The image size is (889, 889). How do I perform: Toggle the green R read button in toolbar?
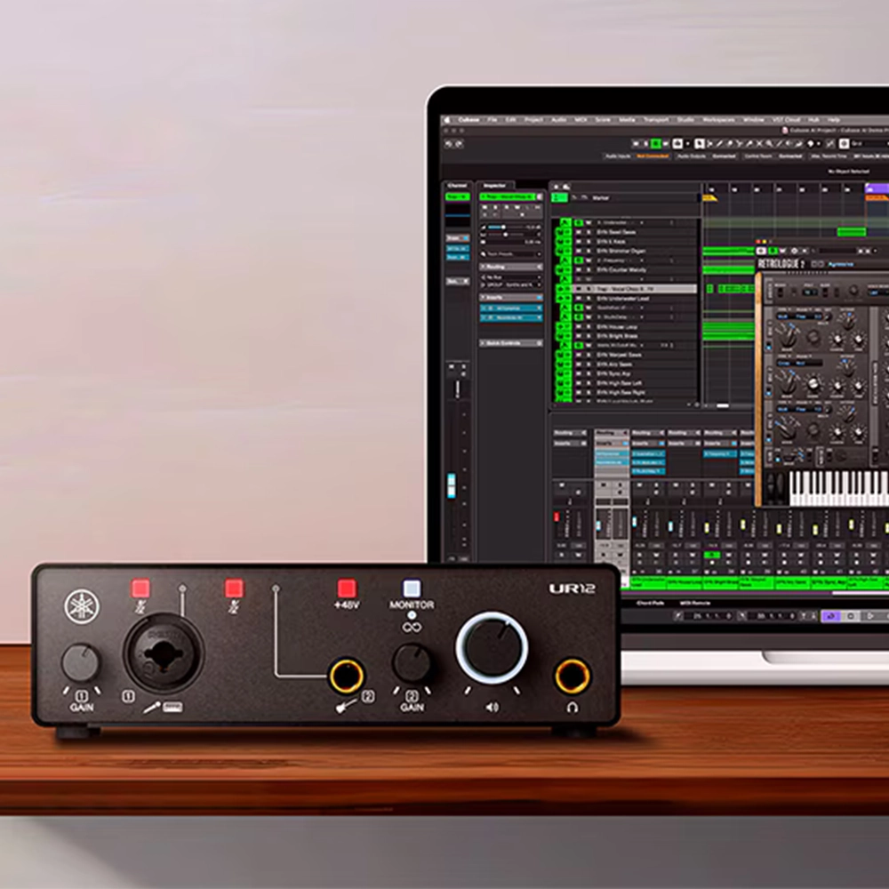(656, 144)
